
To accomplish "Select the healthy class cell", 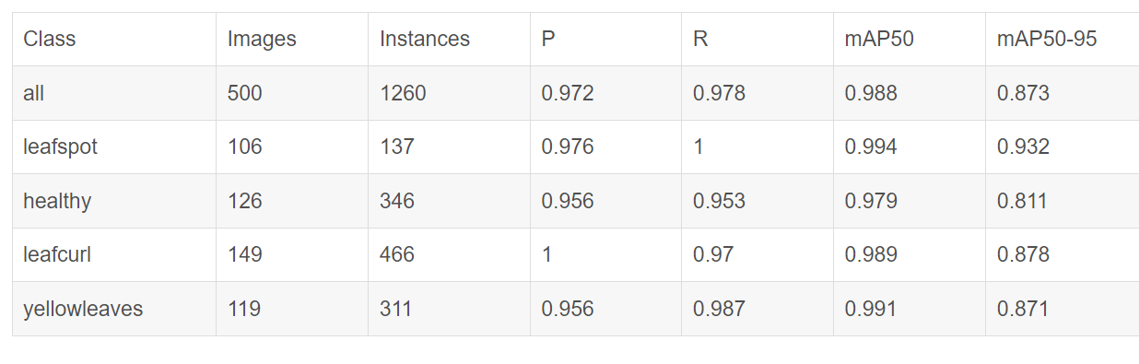I will point(114,200).
